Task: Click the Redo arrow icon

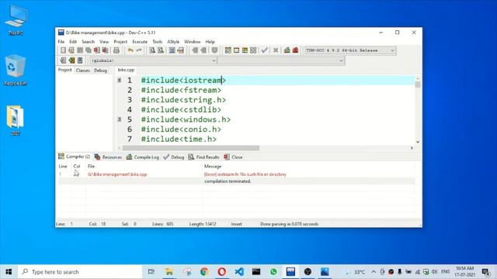Action: [x=139, y=50]
